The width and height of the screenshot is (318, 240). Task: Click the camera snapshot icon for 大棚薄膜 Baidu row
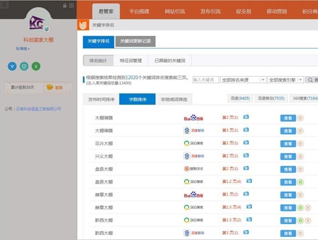click(x=246, y=117)
